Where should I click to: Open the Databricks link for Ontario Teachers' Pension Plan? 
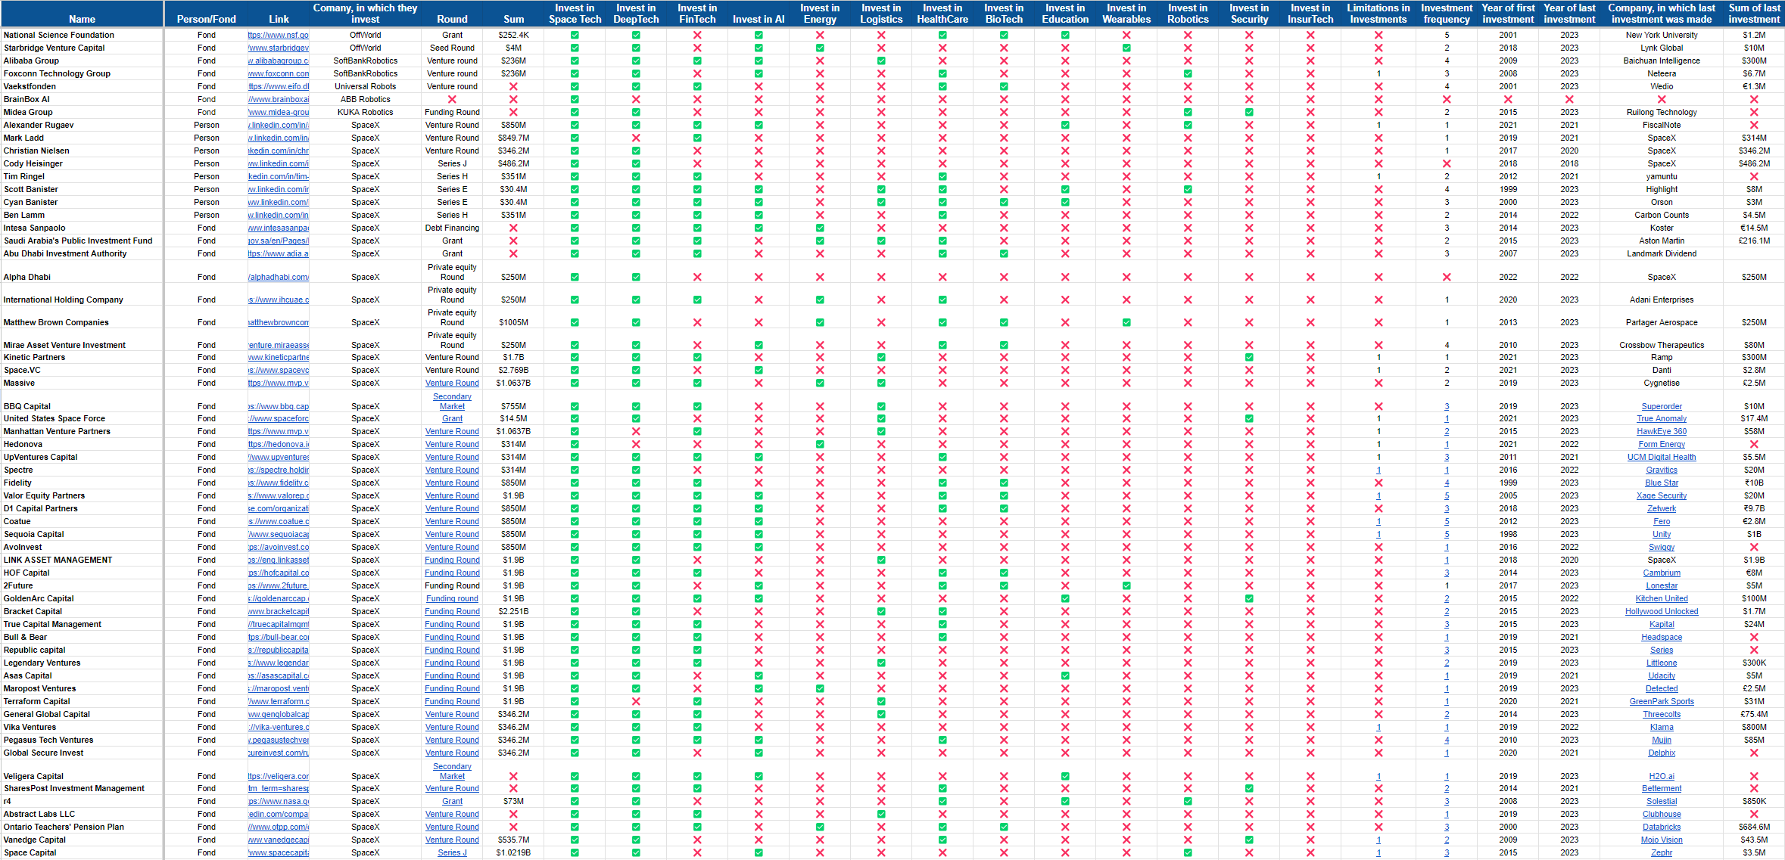(1662, 827)
